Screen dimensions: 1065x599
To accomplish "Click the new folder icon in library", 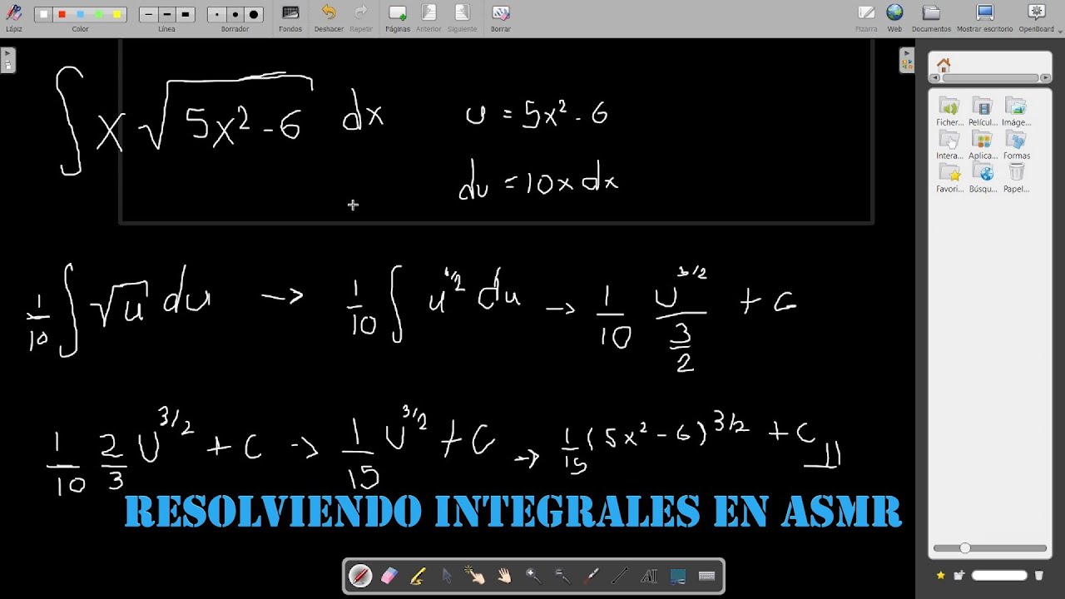I will [958, 575].
